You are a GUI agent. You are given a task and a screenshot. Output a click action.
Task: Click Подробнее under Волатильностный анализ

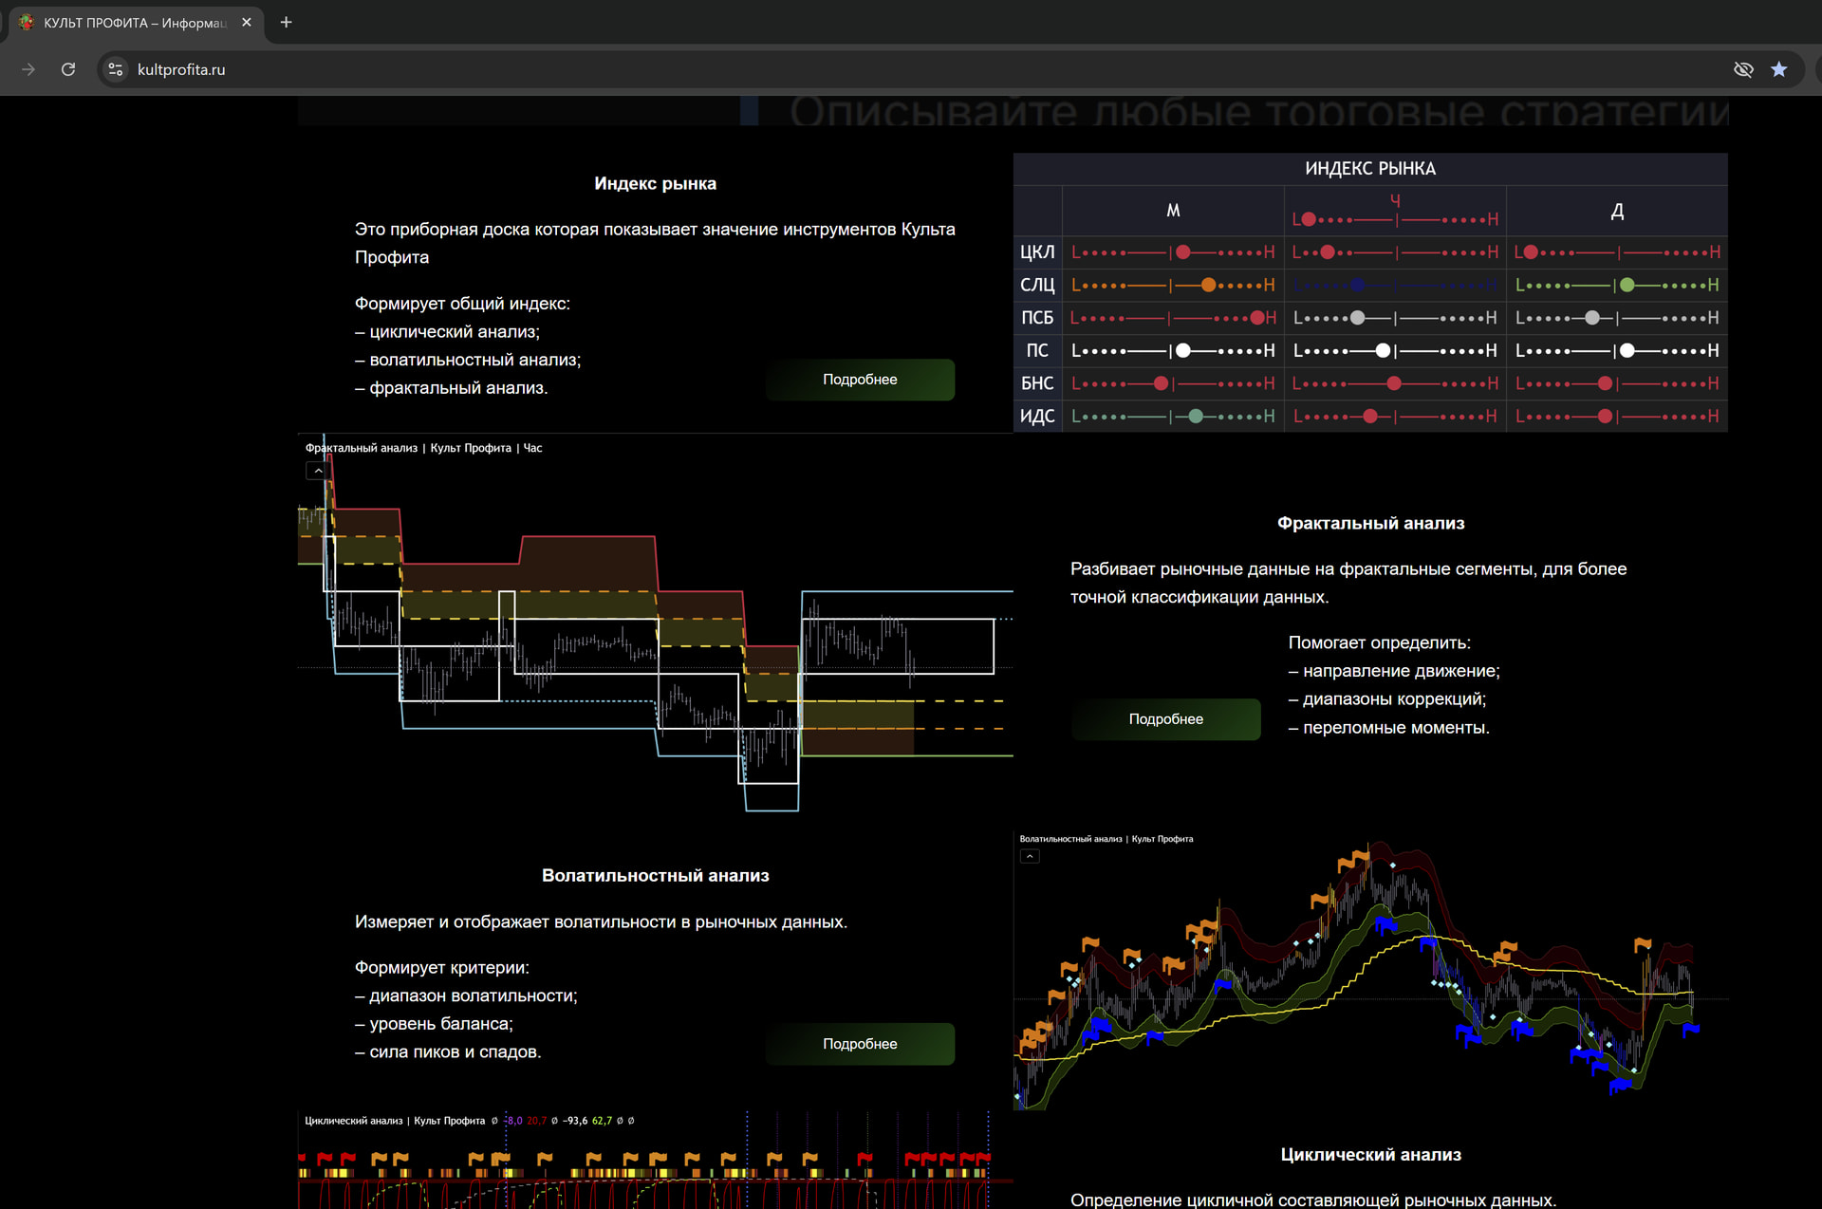point(860,1044)
